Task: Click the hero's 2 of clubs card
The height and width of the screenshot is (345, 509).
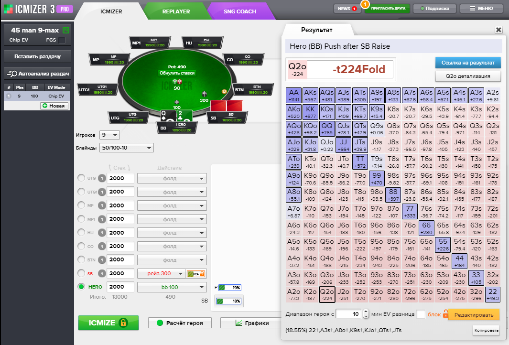Action: (x=184, y=116)
